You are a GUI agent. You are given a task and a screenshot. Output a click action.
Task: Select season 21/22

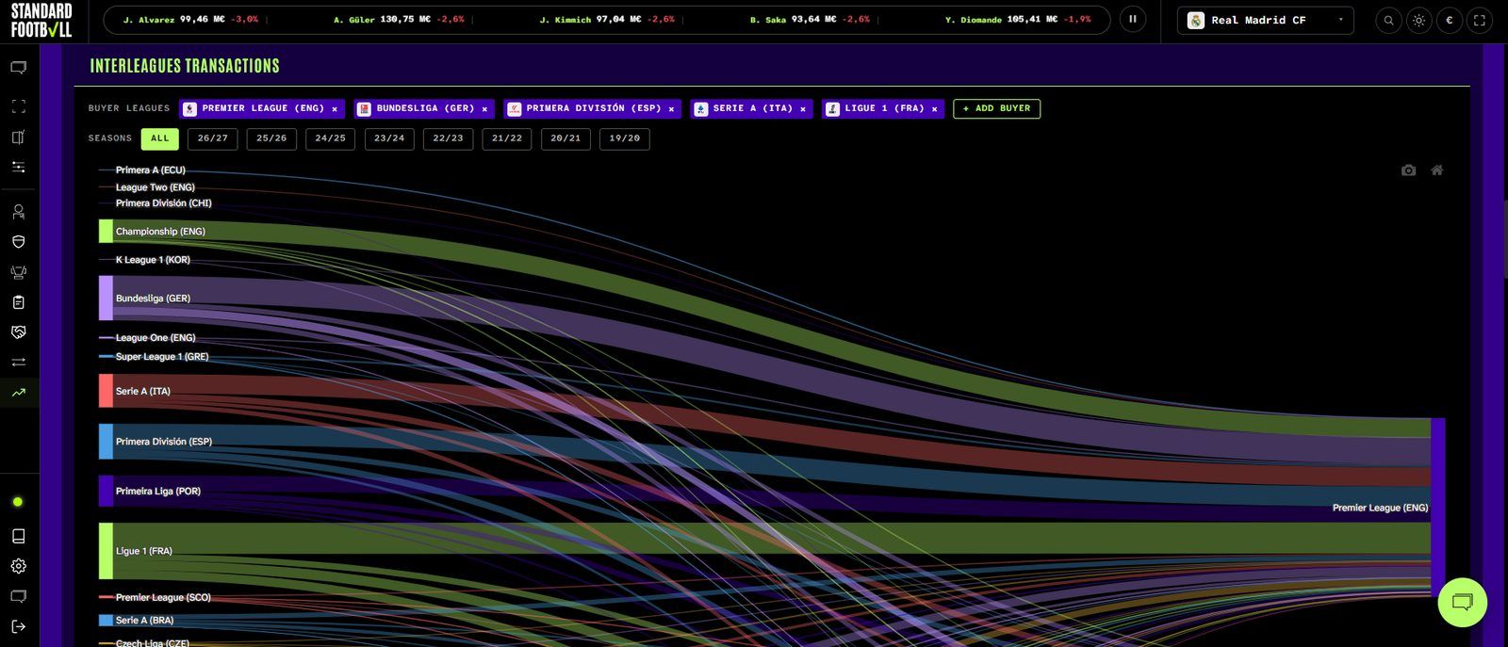[x=507, y=138]
